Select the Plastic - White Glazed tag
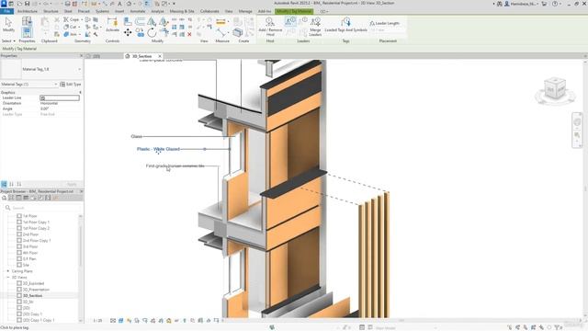 158,149
